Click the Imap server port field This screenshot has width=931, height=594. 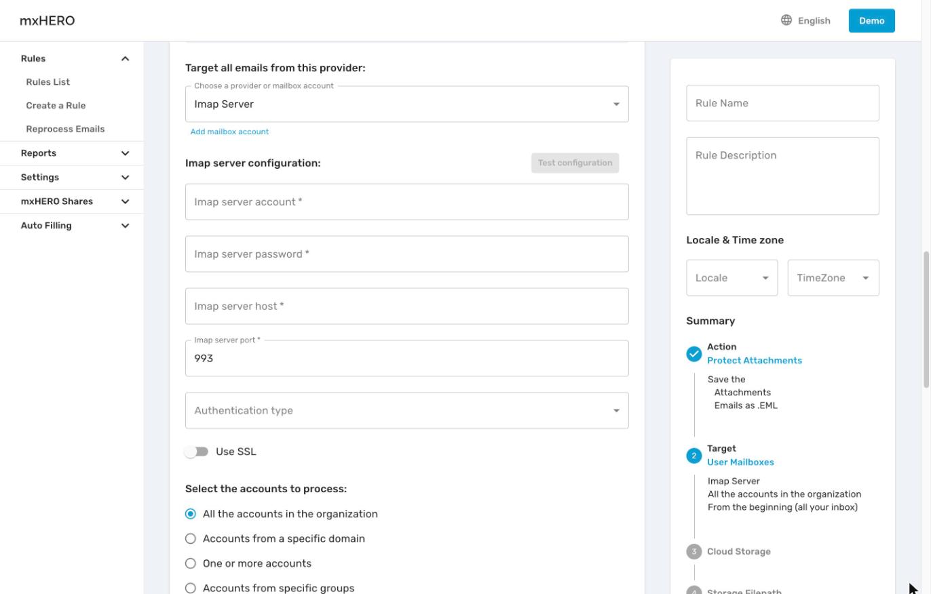(407, 358)
